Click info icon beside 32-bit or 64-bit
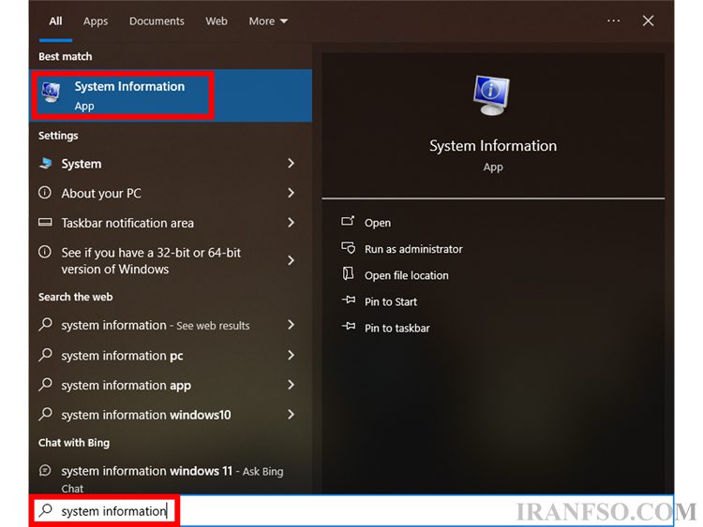The image size is (703, 527). [x=45, y=252]
